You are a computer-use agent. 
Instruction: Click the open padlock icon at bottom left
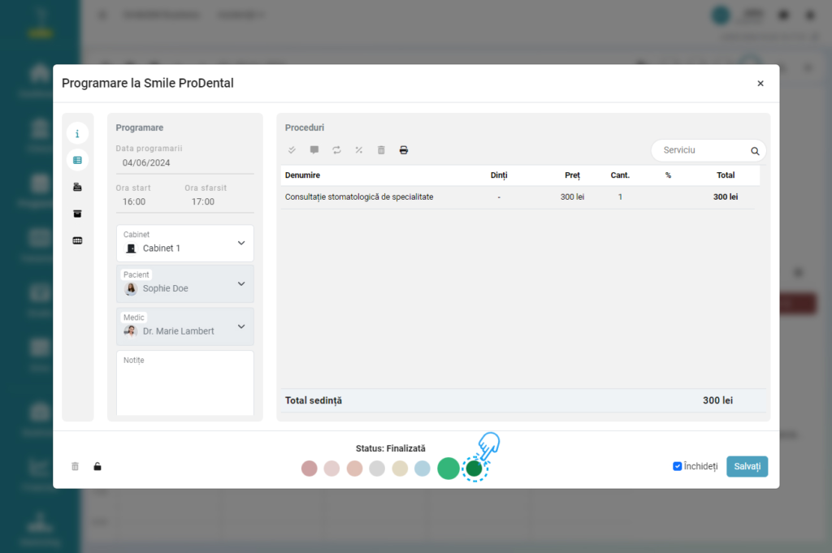point(97,467)
